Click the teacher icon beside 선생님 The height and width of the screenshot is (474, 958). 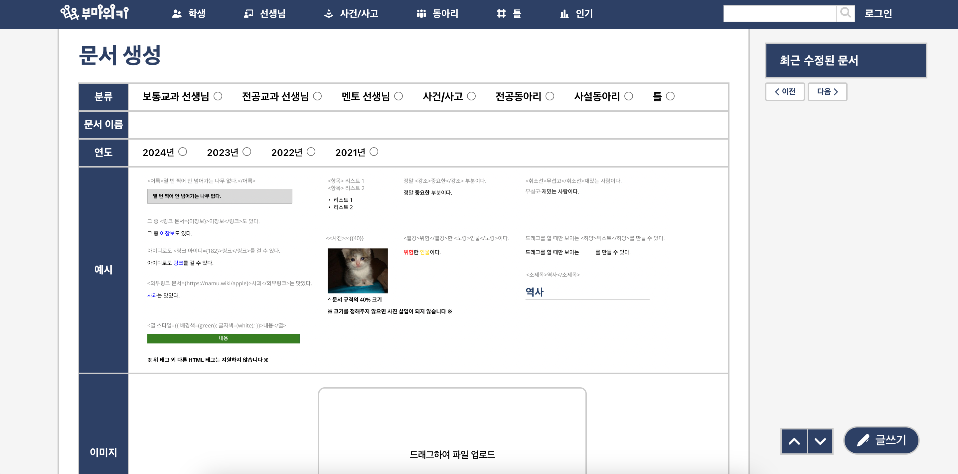click(x=248, y=14)
